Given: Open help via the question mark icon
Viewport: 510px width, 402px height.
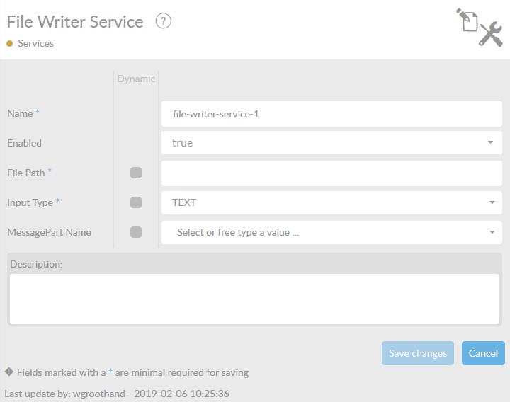Looking at the screenshot, I should tap(164, 21).
